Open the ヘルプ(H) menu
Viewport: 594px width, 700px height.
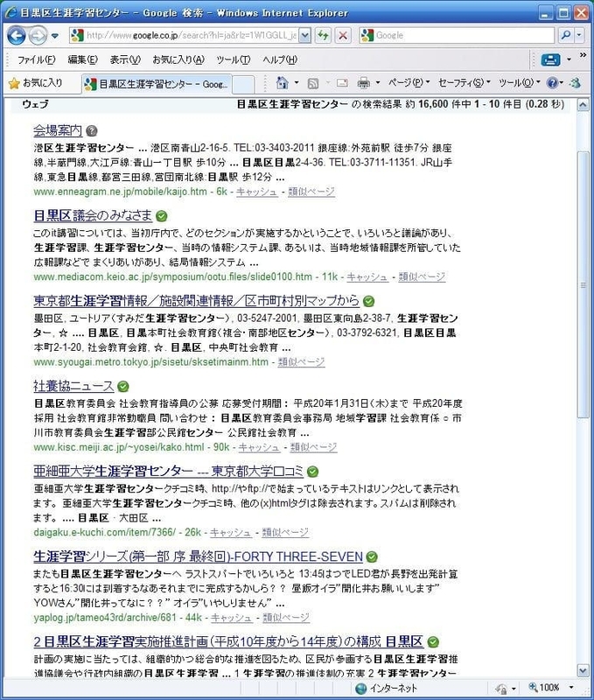coord(280,59)
